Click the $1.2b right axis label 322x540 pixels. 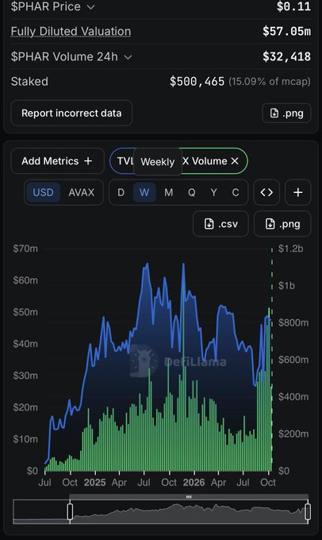click(291, 249)
